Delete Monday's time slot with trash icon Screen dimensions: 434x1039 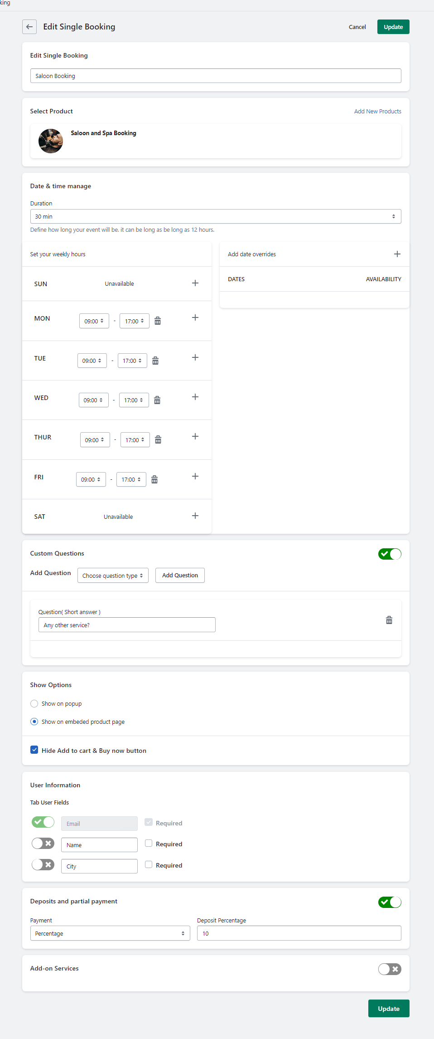[x=158, y=321]
